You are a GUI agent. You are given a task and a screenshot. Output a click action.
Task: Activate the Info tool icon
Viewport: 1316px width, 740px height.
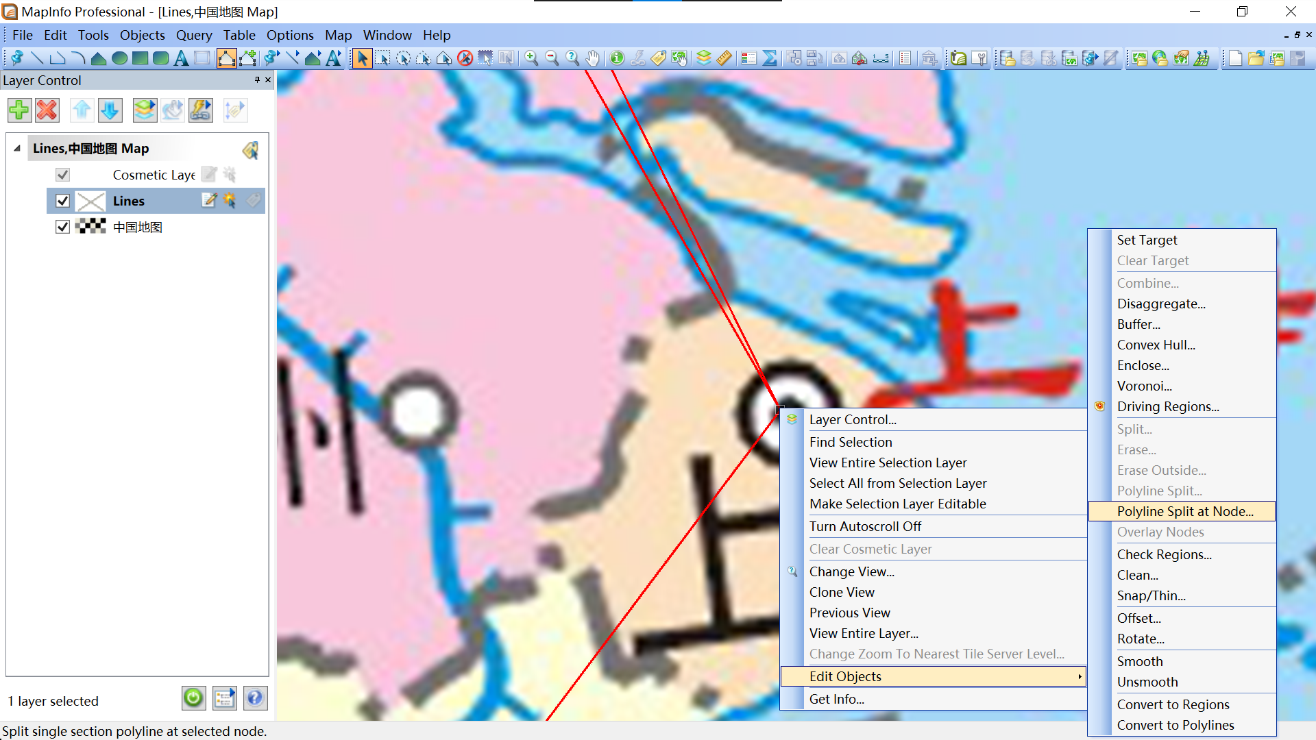pos(617,58)
